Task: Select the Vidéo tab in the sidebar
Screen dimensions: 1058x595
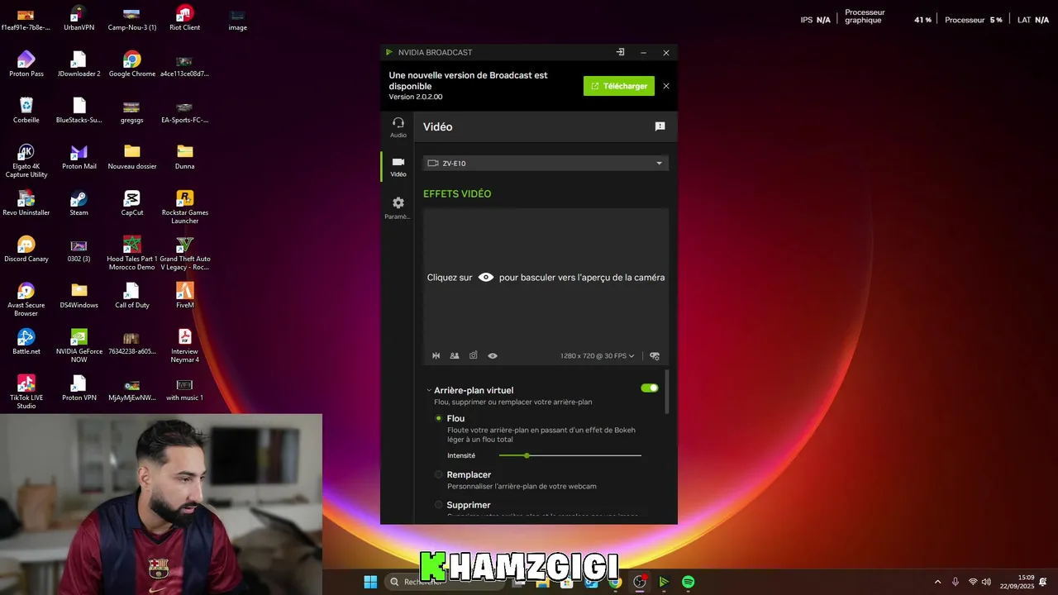Action: (x=398, y=167)
